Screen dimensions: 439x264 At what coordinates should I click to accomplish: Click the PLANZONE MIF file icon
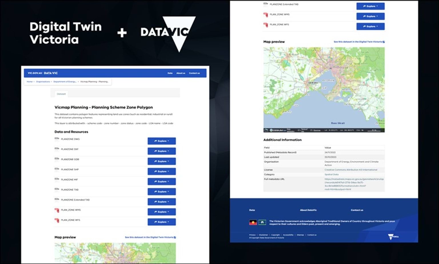(x=57, y=180)
